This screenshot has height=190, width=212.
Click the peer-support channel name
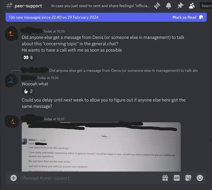coord(28,6)
